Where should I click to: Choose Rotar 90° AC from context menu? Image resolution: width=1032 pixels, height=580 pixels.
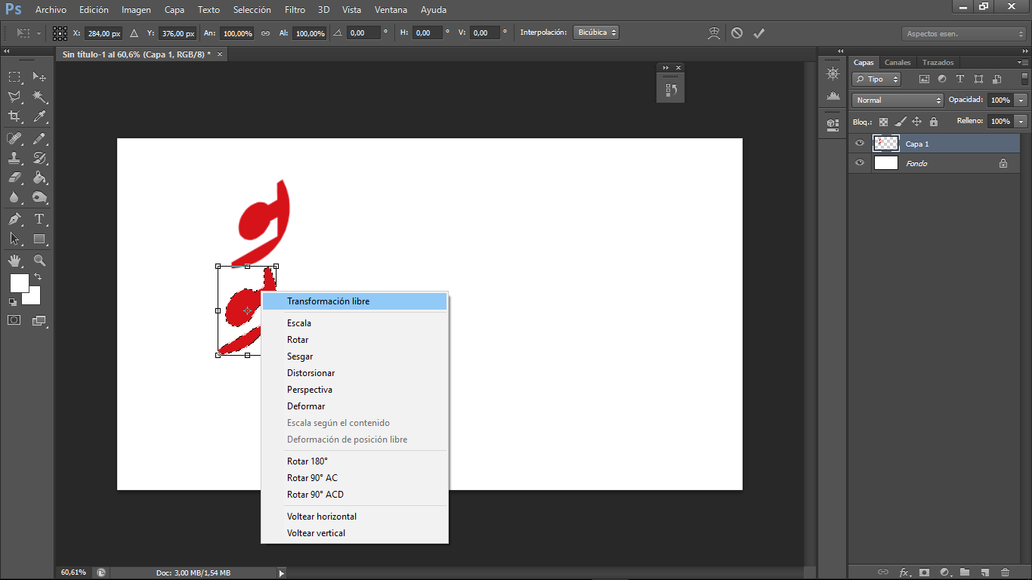click(354, 478)
